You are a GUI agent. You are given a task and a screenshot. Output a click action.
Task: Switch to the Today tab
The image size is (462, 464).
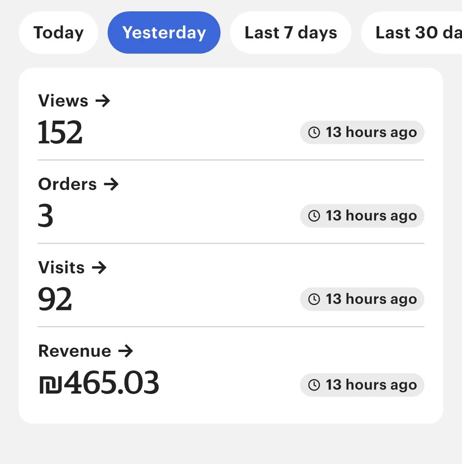coord(58,32)
